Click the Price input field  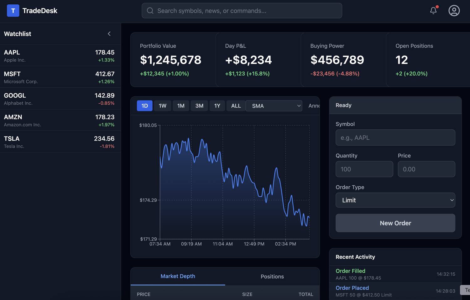click(426, 169)
